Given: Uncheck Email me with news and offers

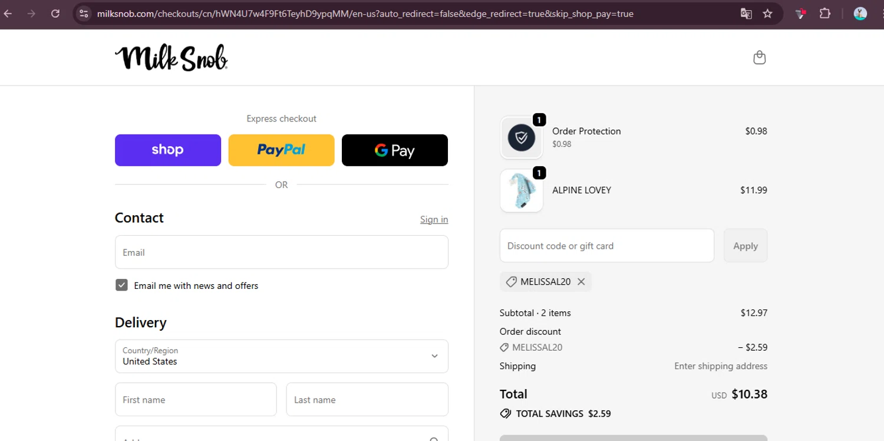Looking at the screenshot, I should coord(121,285).
